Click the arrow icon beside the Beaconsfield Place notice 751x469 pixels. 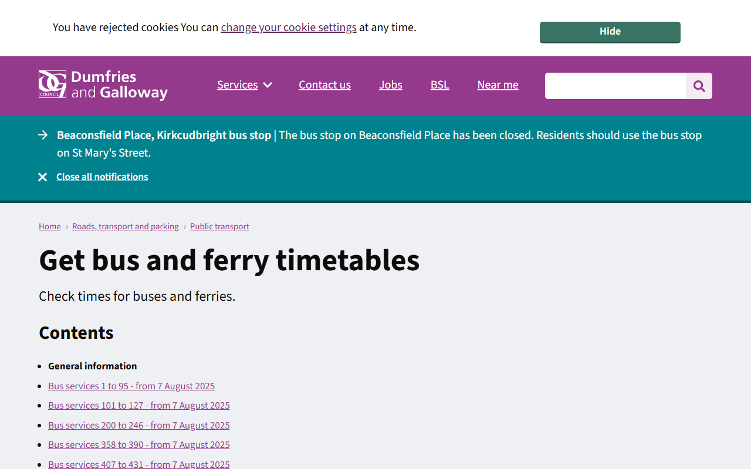tap(43, 135)
